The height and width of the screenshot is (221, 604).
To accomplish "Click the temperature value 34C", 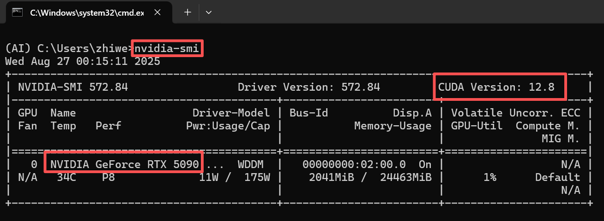I will tap(66, 177).
